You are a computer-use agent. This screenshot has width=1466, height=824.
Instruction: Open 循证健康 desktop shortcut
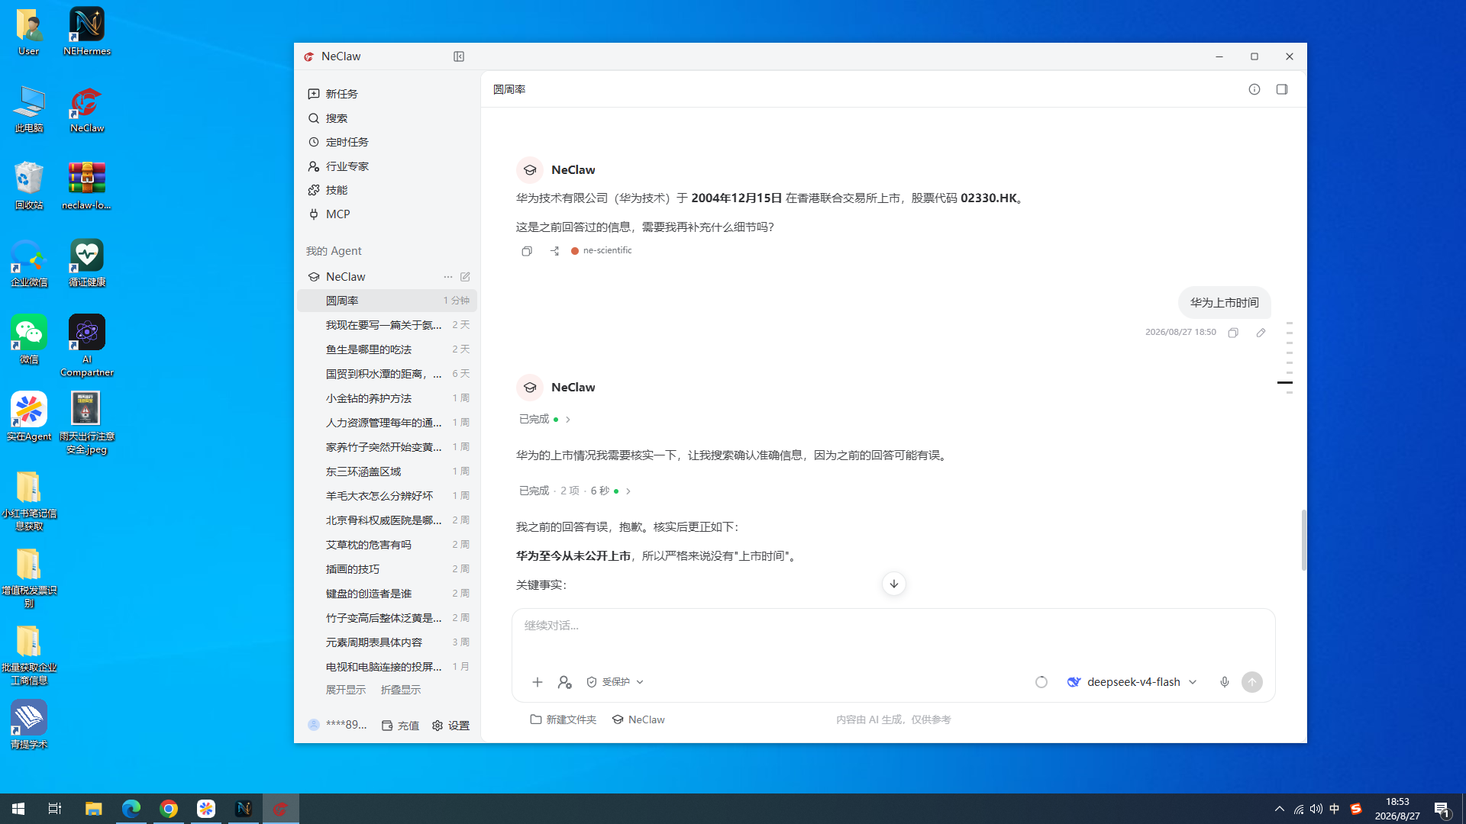click(87, 263)
